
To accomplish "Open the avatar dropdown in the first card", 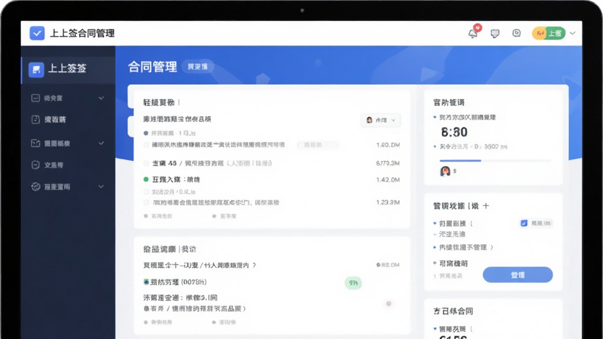I will point(381,120).
